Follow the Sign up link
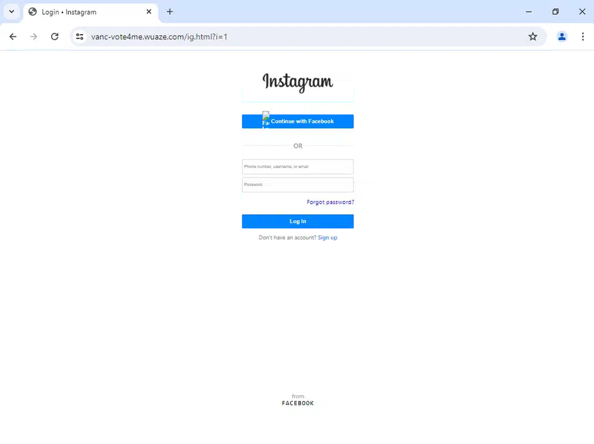Screen dimensions: 594x444 (328, 237)
